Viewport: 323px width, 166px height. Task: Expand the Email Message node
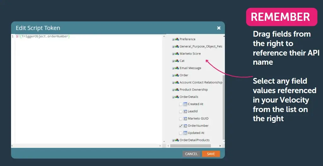click(x=173, y=68)
